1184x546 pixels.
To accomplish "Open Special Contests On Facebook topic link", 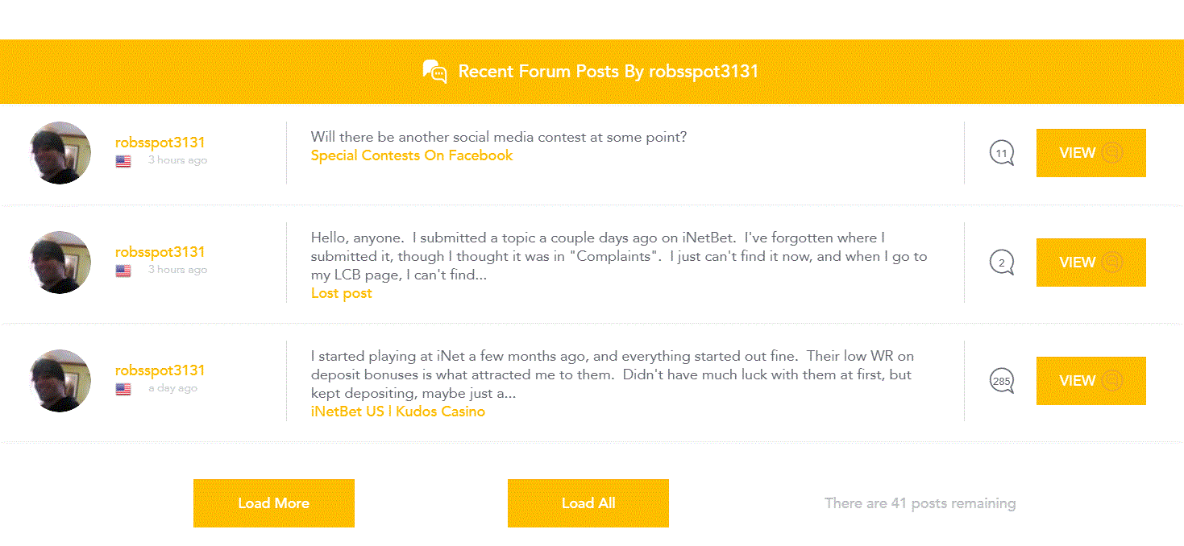I will pos(412,155).
